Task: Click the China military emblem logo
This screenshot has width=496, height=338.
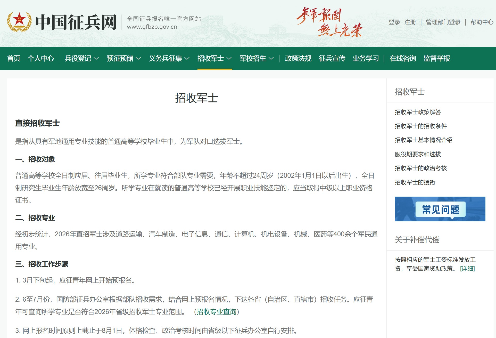Action: click(x=19, y=22)
